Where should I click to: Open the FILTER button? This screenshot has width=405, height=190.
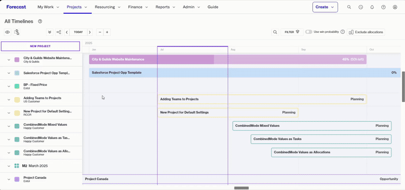[x=292, y=32]
